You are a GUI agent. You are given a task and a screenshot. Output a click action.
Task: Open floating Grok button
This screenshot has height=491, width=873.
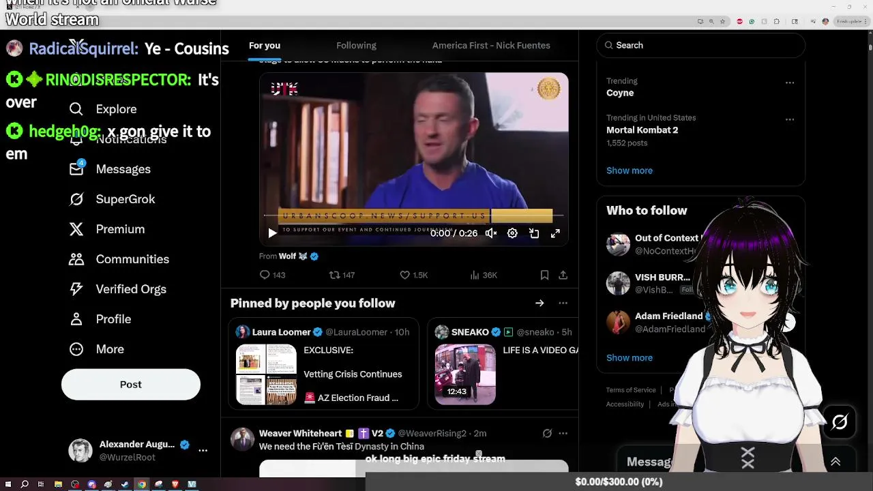(840, 422)
